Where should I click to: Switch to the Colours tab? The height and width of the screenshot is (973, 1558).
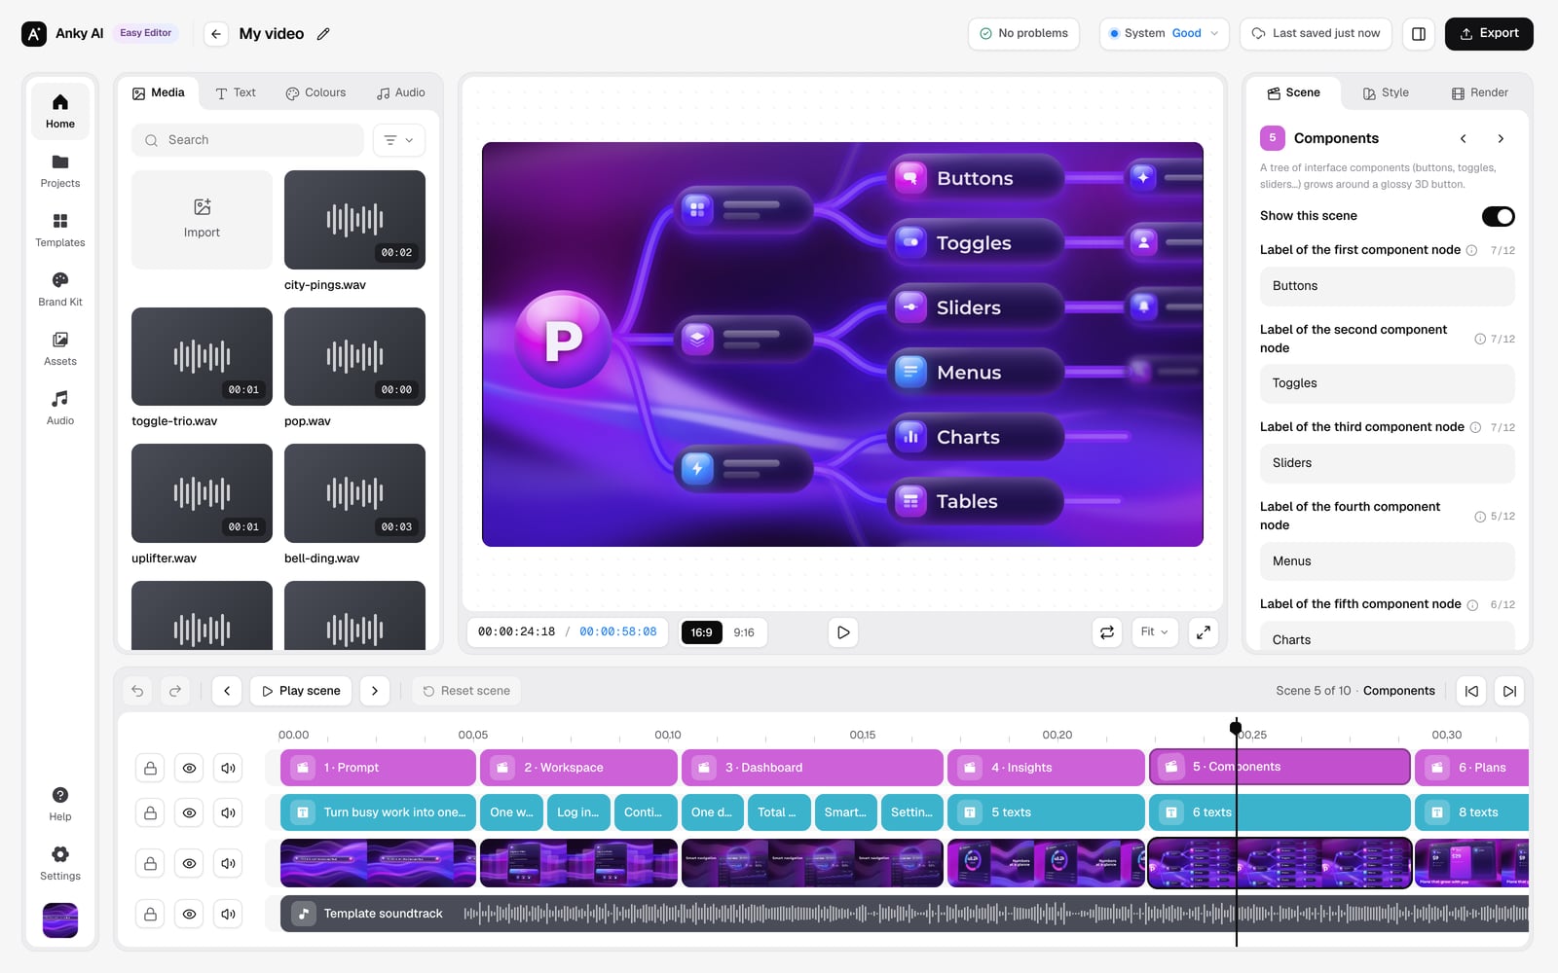(315, 93)
